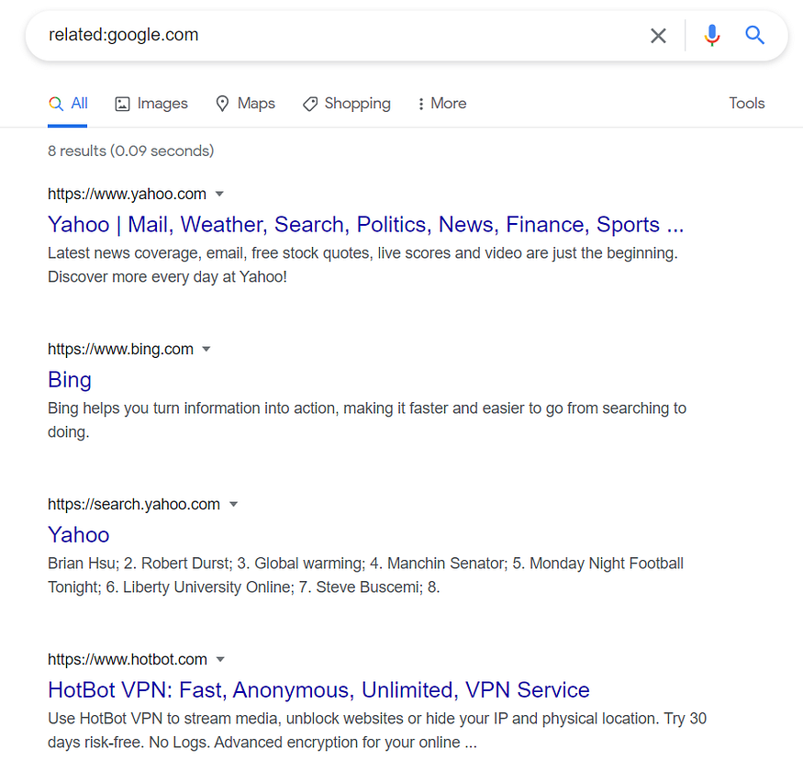Select the All results tab
Viewport: 803px width, 760px height.
click(68, 104)
